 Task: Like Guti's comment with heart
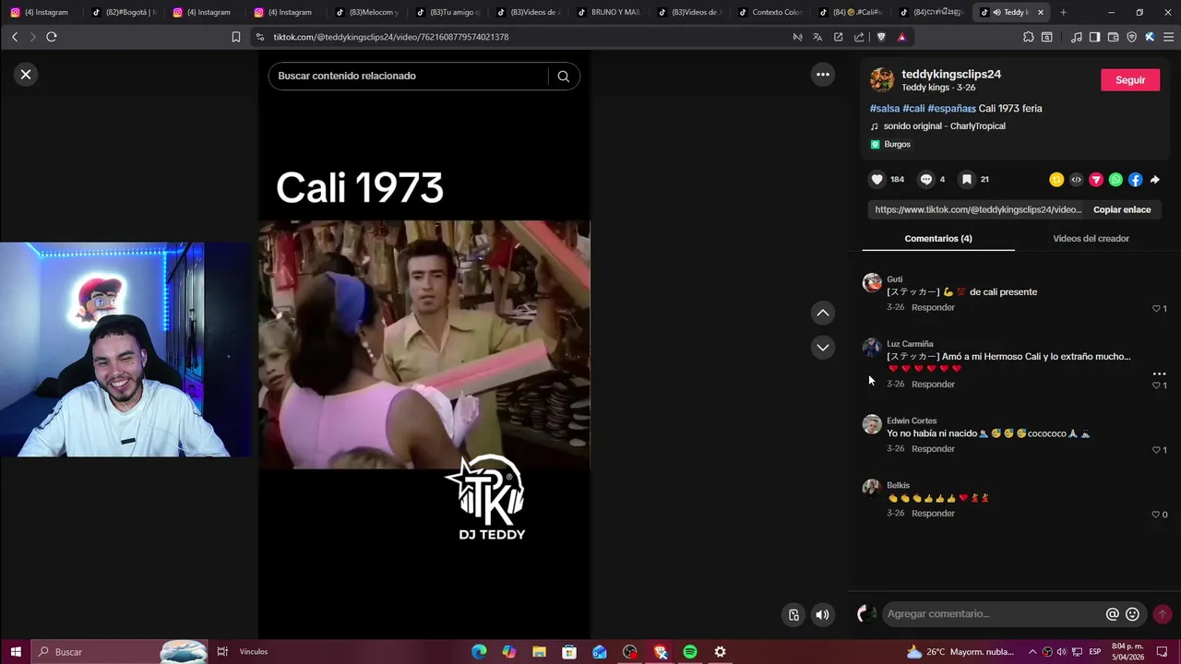click(x=1156, y=309)
